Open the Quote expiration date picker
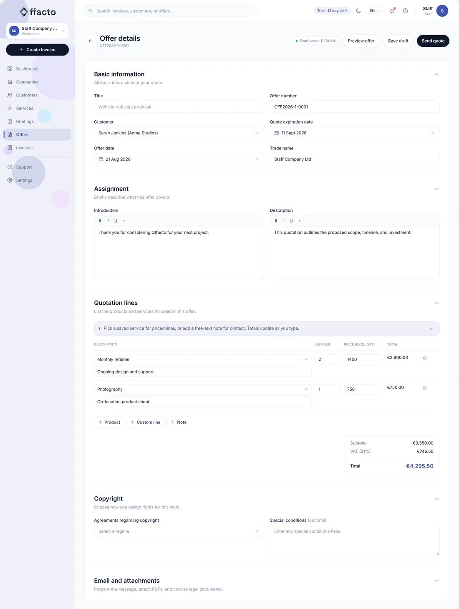The height and width of the screenshot is (609, 459). pos(355,133)
